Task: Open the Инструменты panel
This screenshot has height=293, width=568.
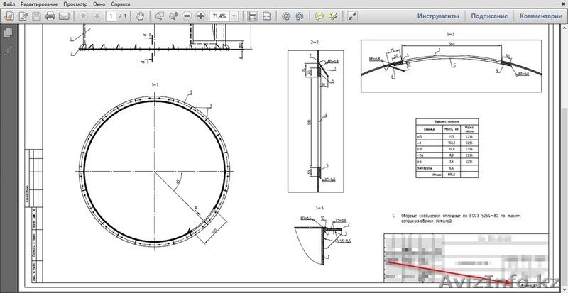Action: click(x=437, y=16)
